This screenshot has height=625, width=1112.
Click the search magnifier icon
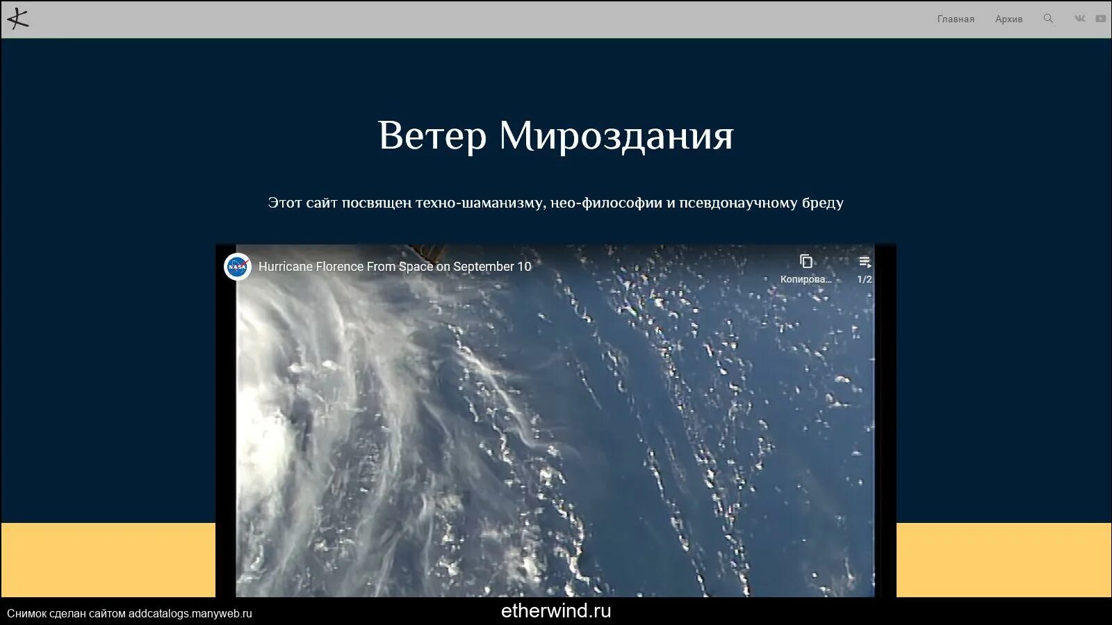(x=1048, y=19)
